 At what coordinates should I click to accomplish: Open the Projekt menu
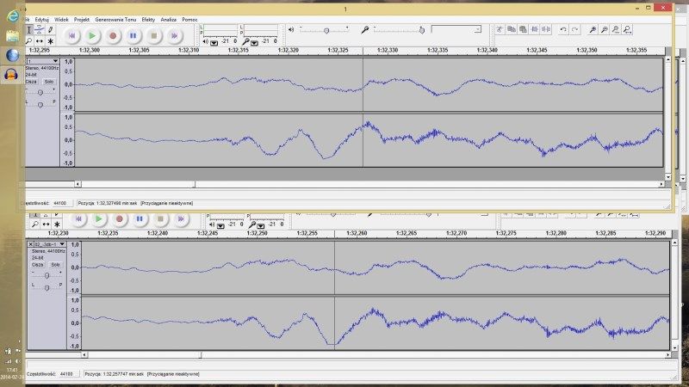[x=82, y=20]
